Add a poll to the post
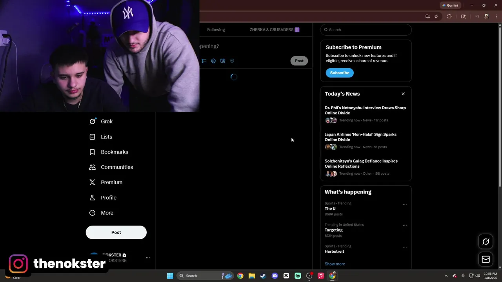The image size is (502, 282). coord(204,61)
